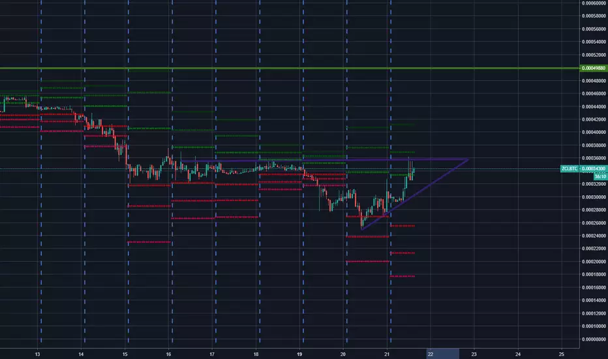Click highlighted date 22 on the time axis
Image resolution: width=608 pixels, height=359 pixels.
pyautogui.click(x=431, y=354)
